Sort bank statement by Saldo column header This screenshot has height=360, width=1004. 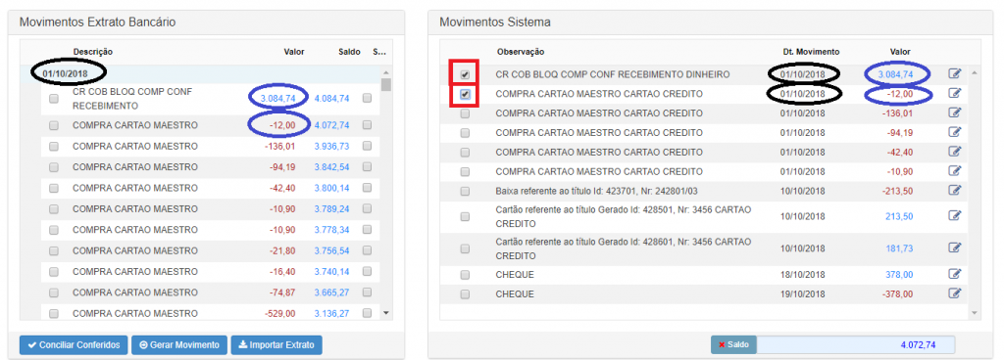click(349, 52)
